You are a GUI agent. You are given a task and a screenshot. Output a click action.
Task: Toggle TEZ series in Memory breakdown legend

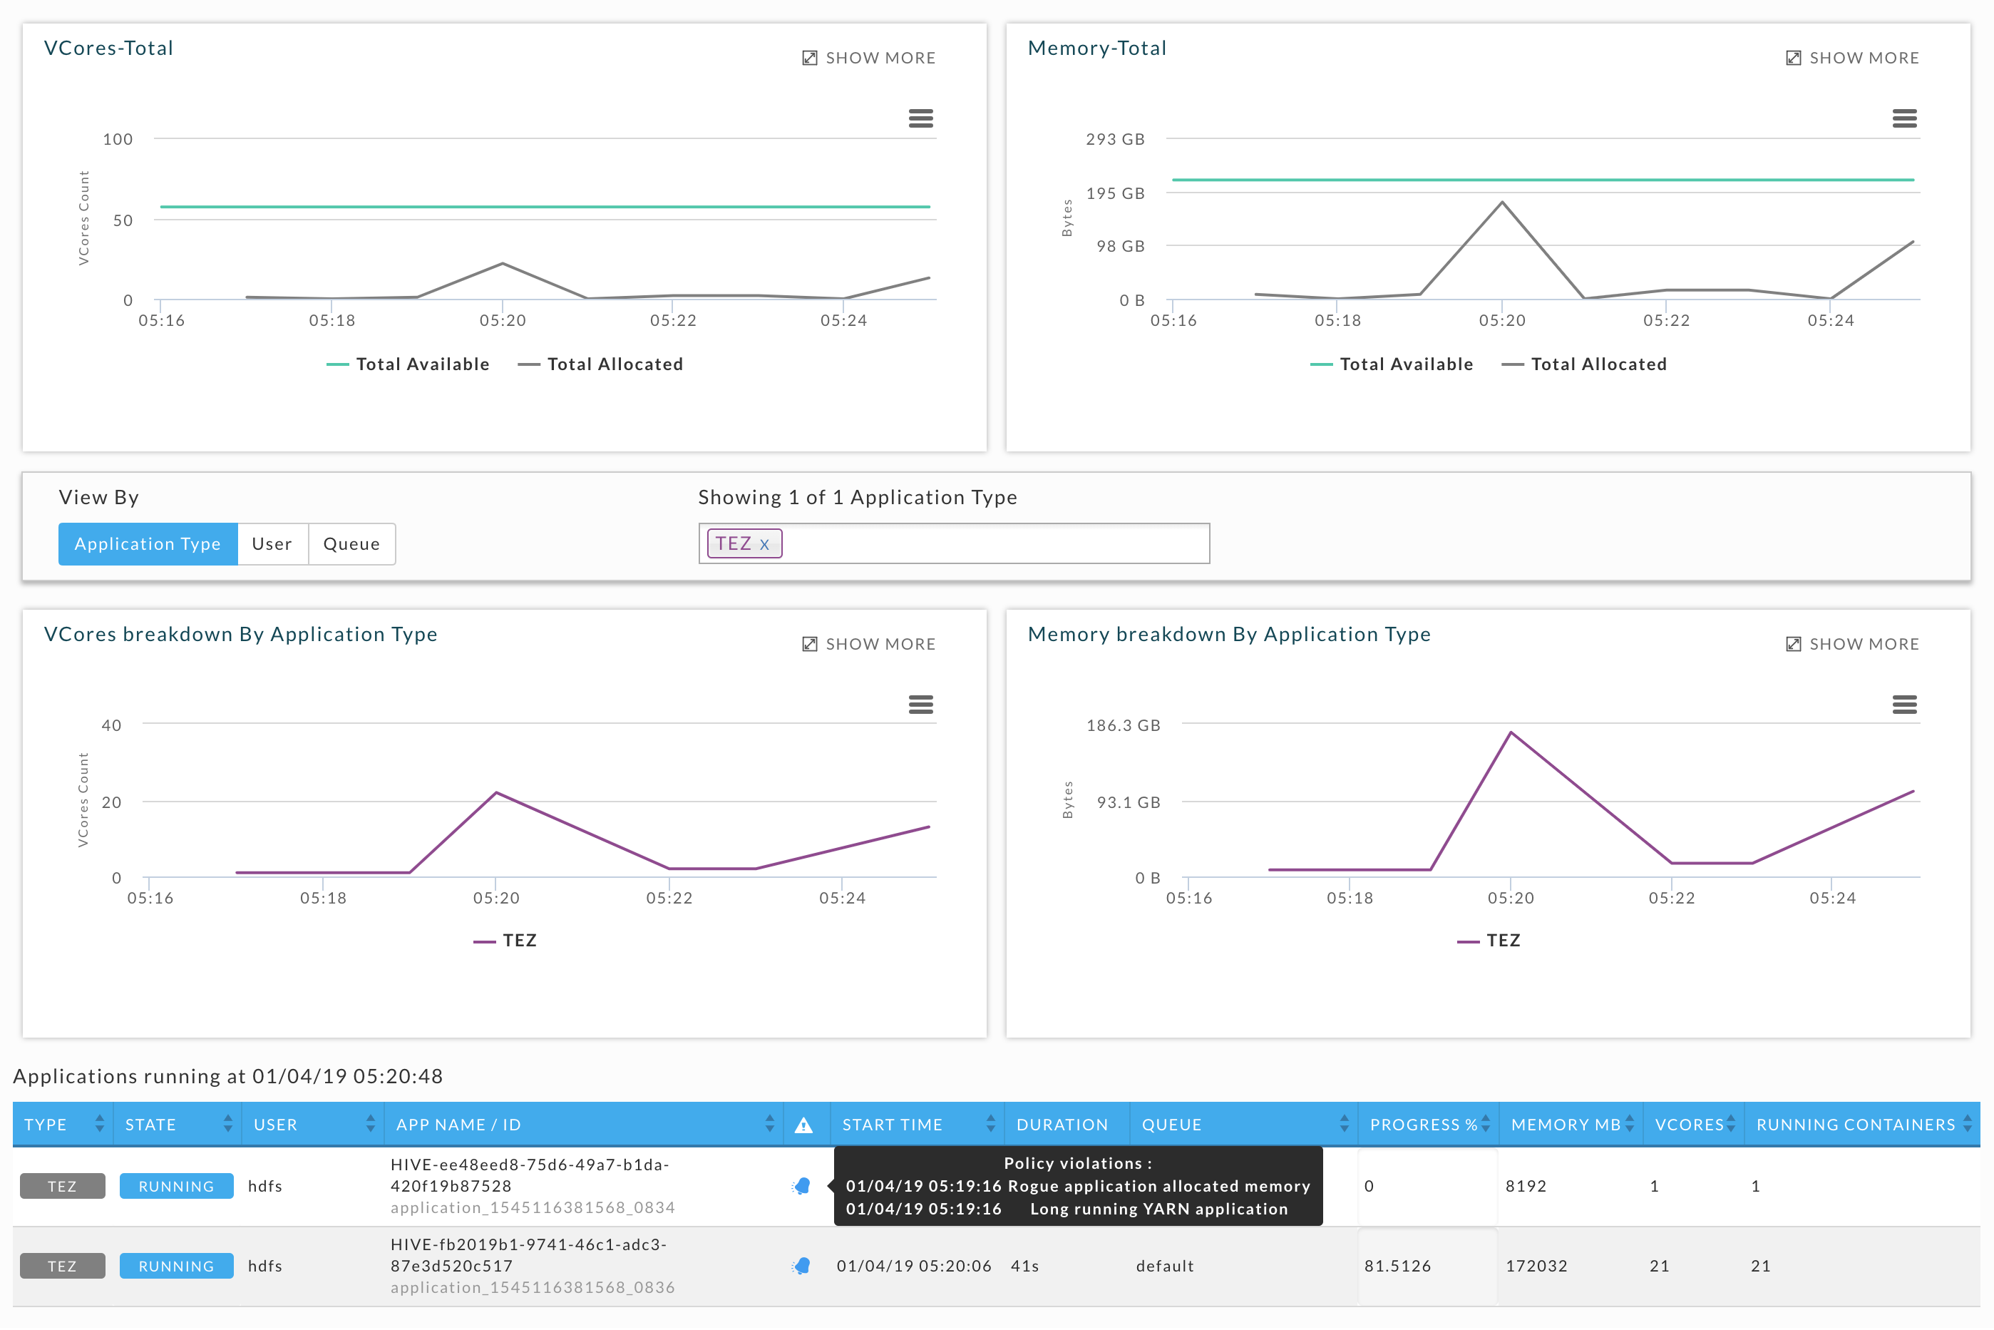pyautogui.click(x=1488, y=940)
